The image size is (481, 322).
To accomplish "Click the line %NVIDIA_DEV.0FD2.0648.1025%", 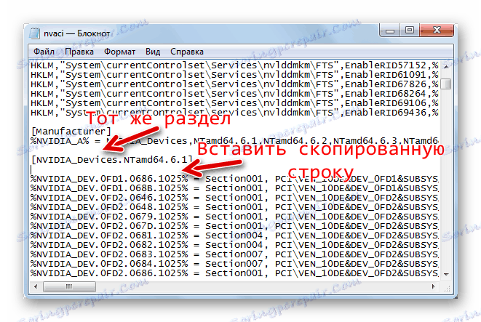I will pos(234,207).
